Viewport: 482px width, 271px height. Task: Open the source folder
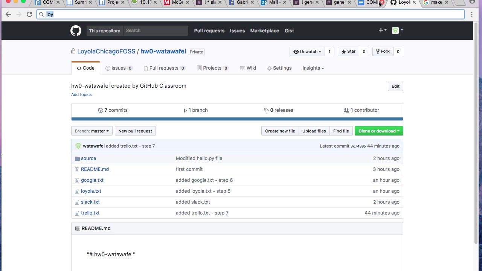[88, 158]
